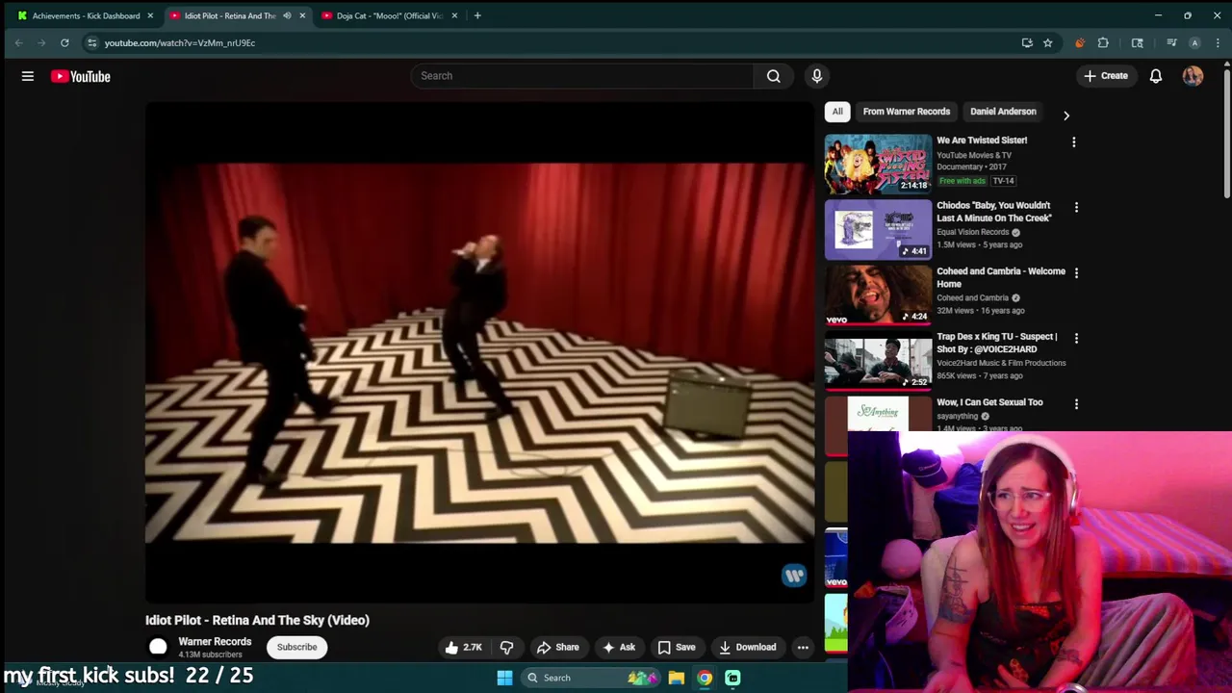Open File Explorer from taskbar

677,678
